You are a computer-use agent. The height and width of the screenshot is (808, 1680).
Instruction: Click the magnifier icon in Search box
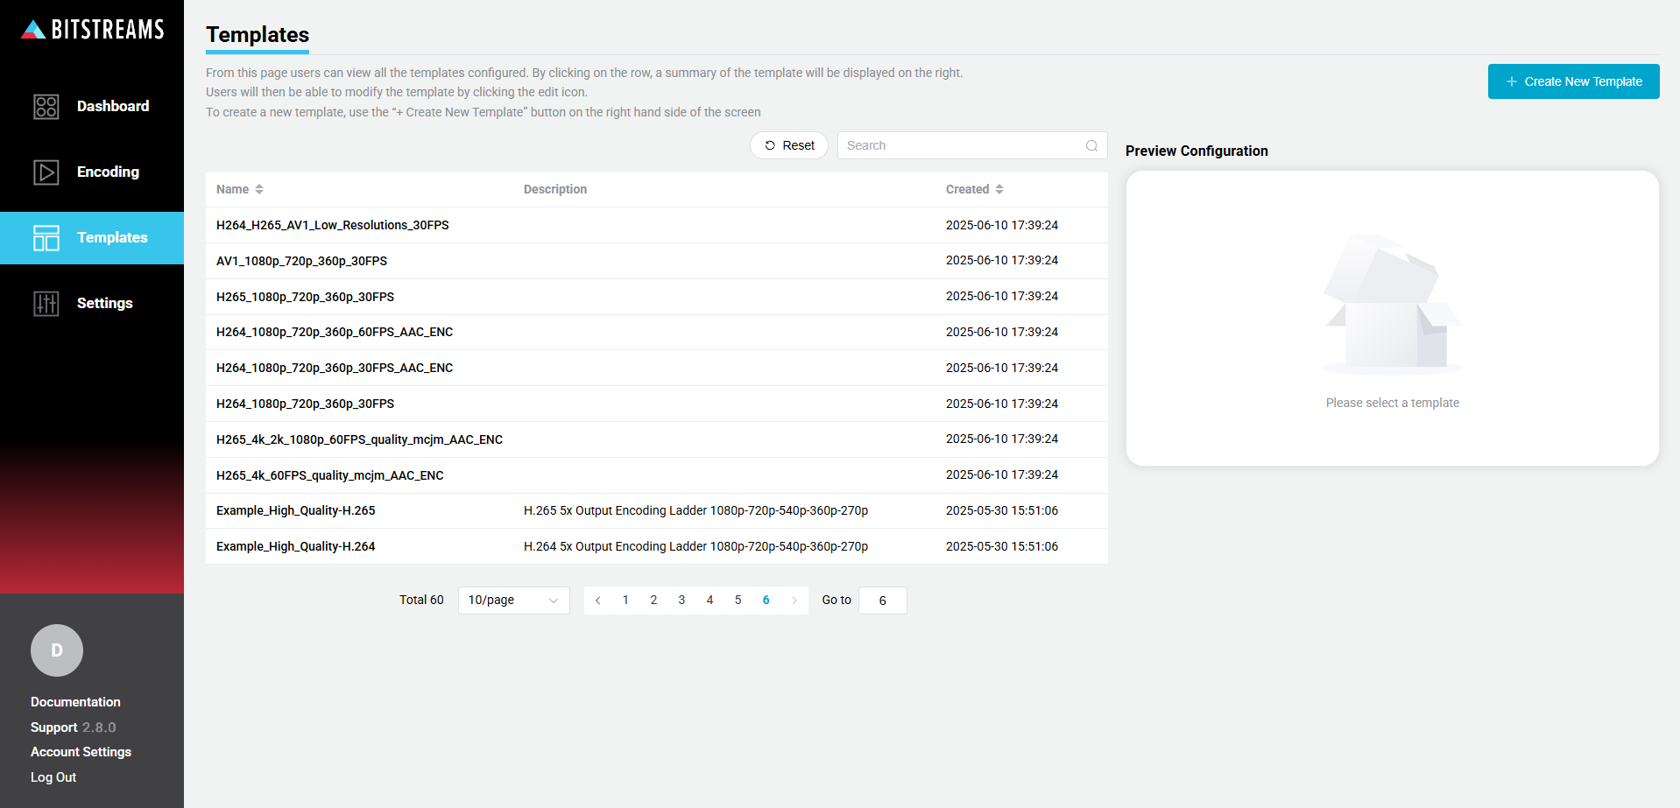coord(1091,145)
